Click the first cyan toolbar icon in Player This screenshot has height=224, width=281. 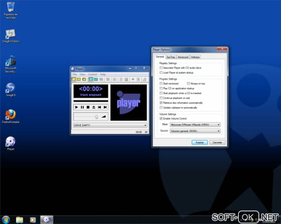tap(91, 79)
